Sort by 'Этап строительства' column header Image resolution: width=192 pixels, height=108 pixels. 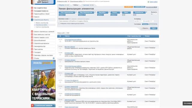point(134,36)
